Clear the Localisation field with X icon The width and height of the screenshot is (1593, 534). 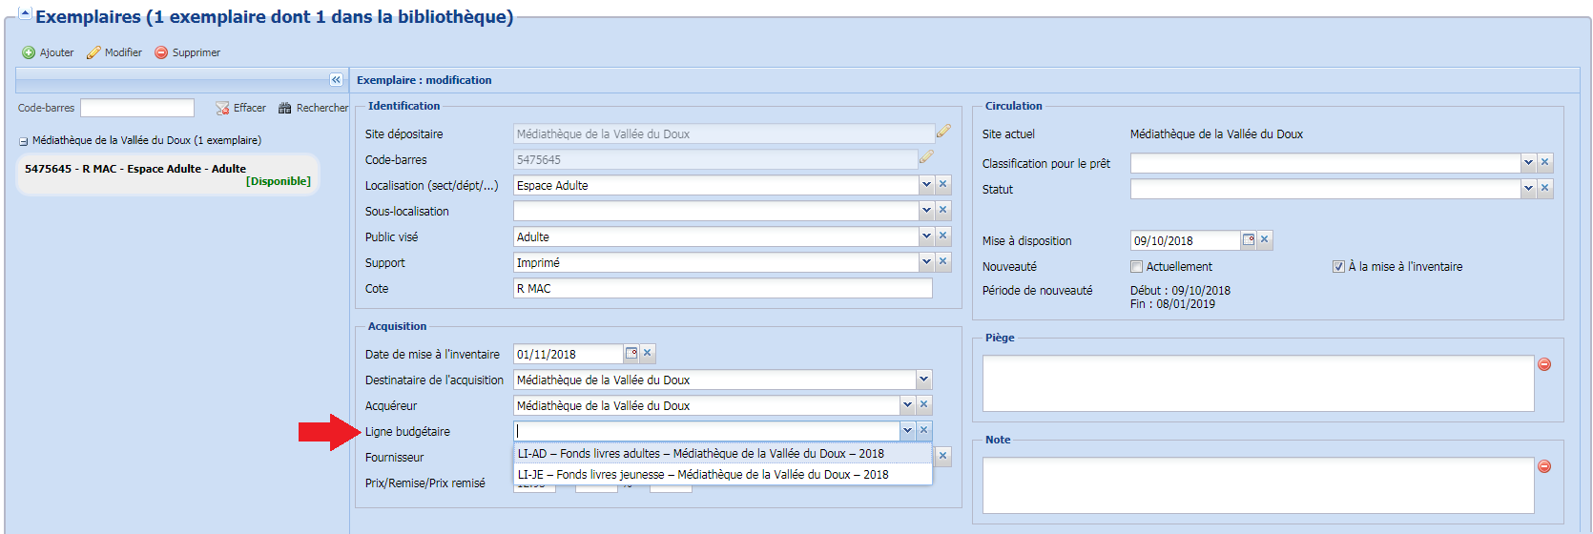943,185
